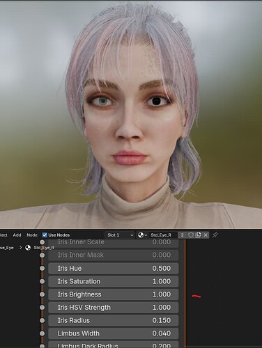
Task: Click the Std_Eye_R material name field
Action: [163, 235]
